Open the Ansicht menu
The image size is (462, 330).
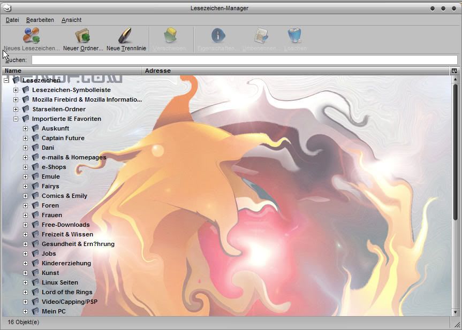(x=71, y=20)
